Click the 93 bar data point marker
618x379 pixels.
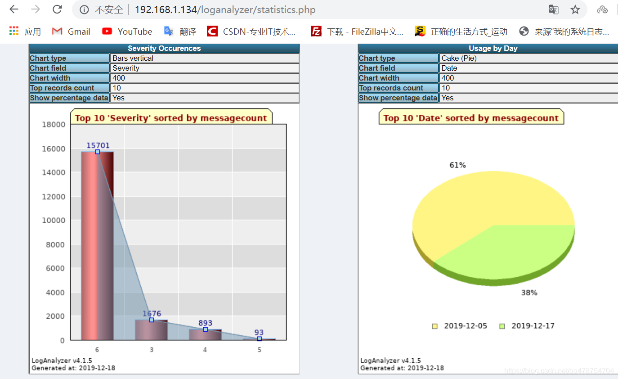tap(259, 338)
